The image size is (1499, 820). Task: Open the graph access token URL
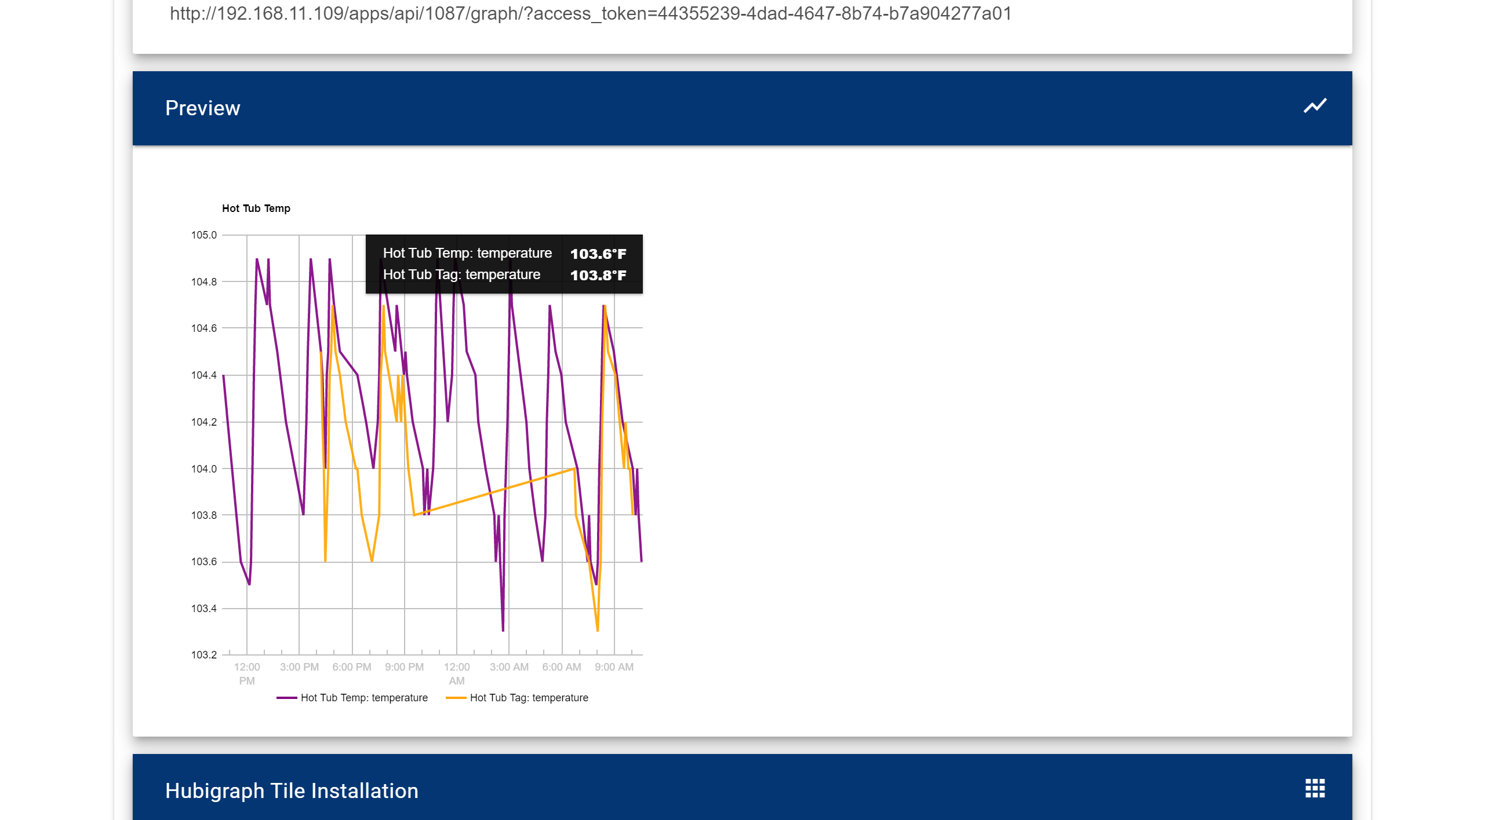click(590, 13)
